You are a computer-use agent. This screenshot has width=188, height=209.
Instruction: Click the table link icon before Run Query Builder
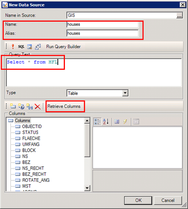(38, 47)
